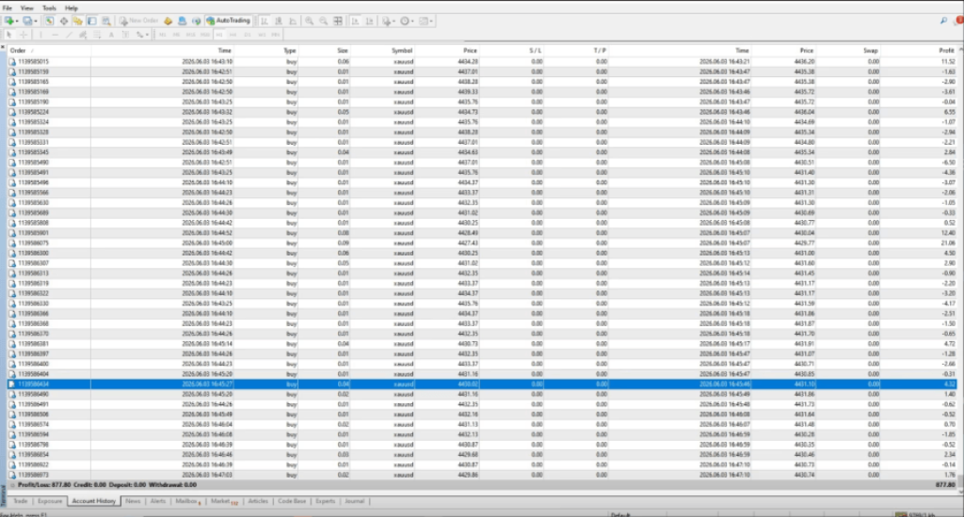Launch MetaEditor with the yellow diamond icon
Image resolution: width=964 pixels, height=517 pixels.
(169, 21)
